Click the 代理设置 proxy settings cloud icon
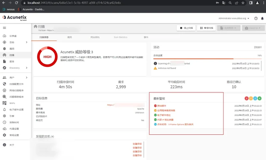Image resolution: width=266 pixels, height=160 pixels. (x=4, y=129)
